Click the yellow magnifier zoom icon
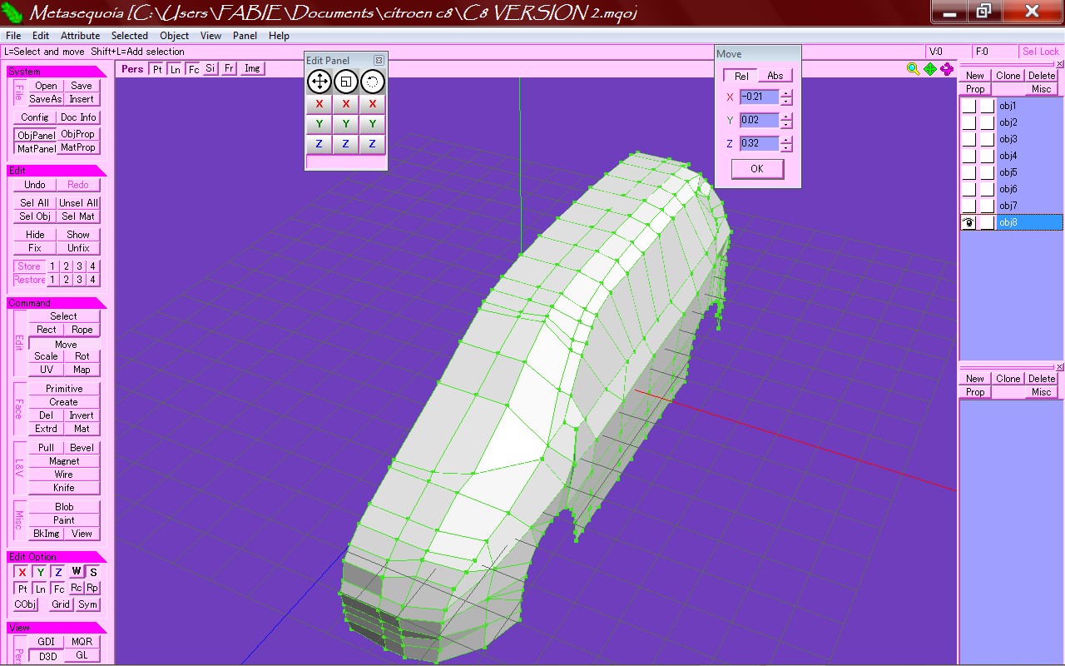The width and height of the screenshot is (1065, 666). [x=913, y=69]
